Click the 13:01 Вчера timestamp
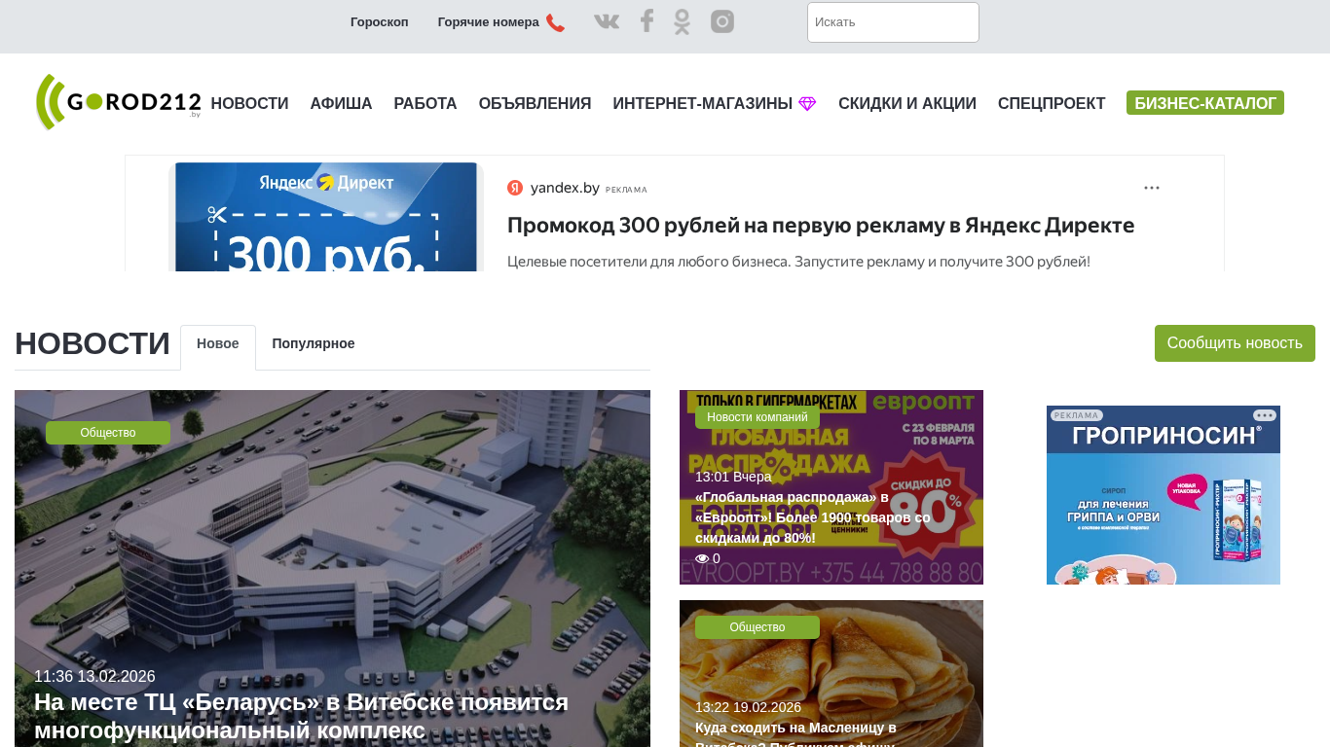Screen dimensions: 1330x747 point(733,477)
